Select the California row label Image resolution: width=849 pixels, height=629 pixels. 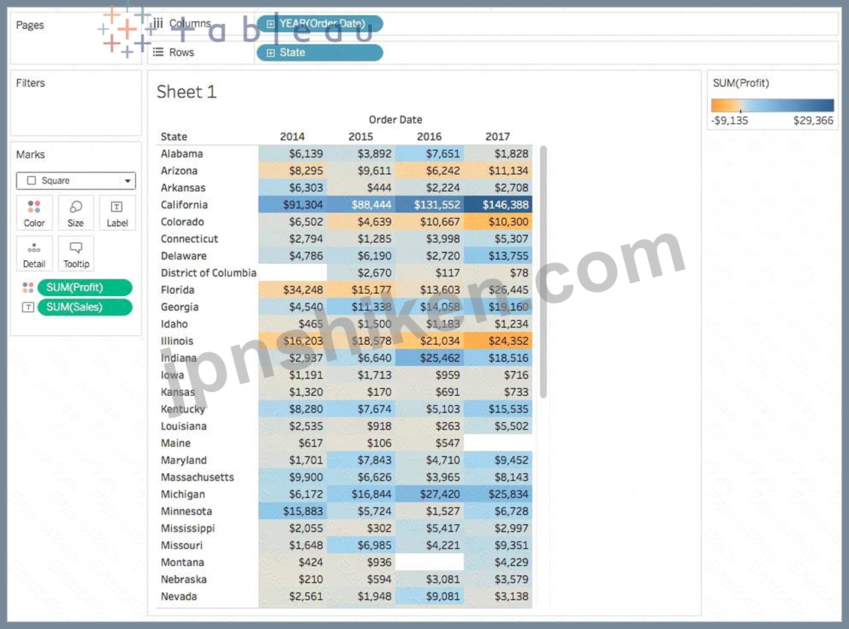coord(184,205)
